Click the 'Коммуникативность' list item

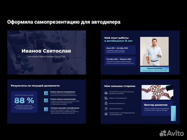click(x=117, y=103)
